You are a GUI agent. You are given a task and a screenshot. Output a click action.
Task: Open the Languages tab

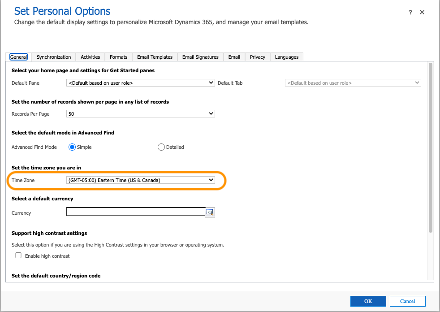point(287,57)
